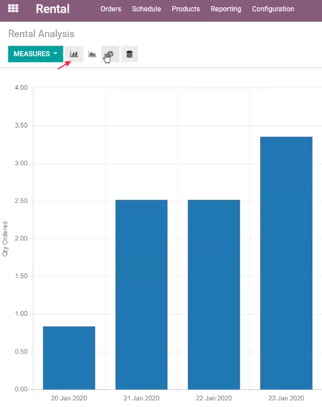Select the 22 Jan 2020 bar
Viewport: 322px width, 407px height.
[214, 295]
